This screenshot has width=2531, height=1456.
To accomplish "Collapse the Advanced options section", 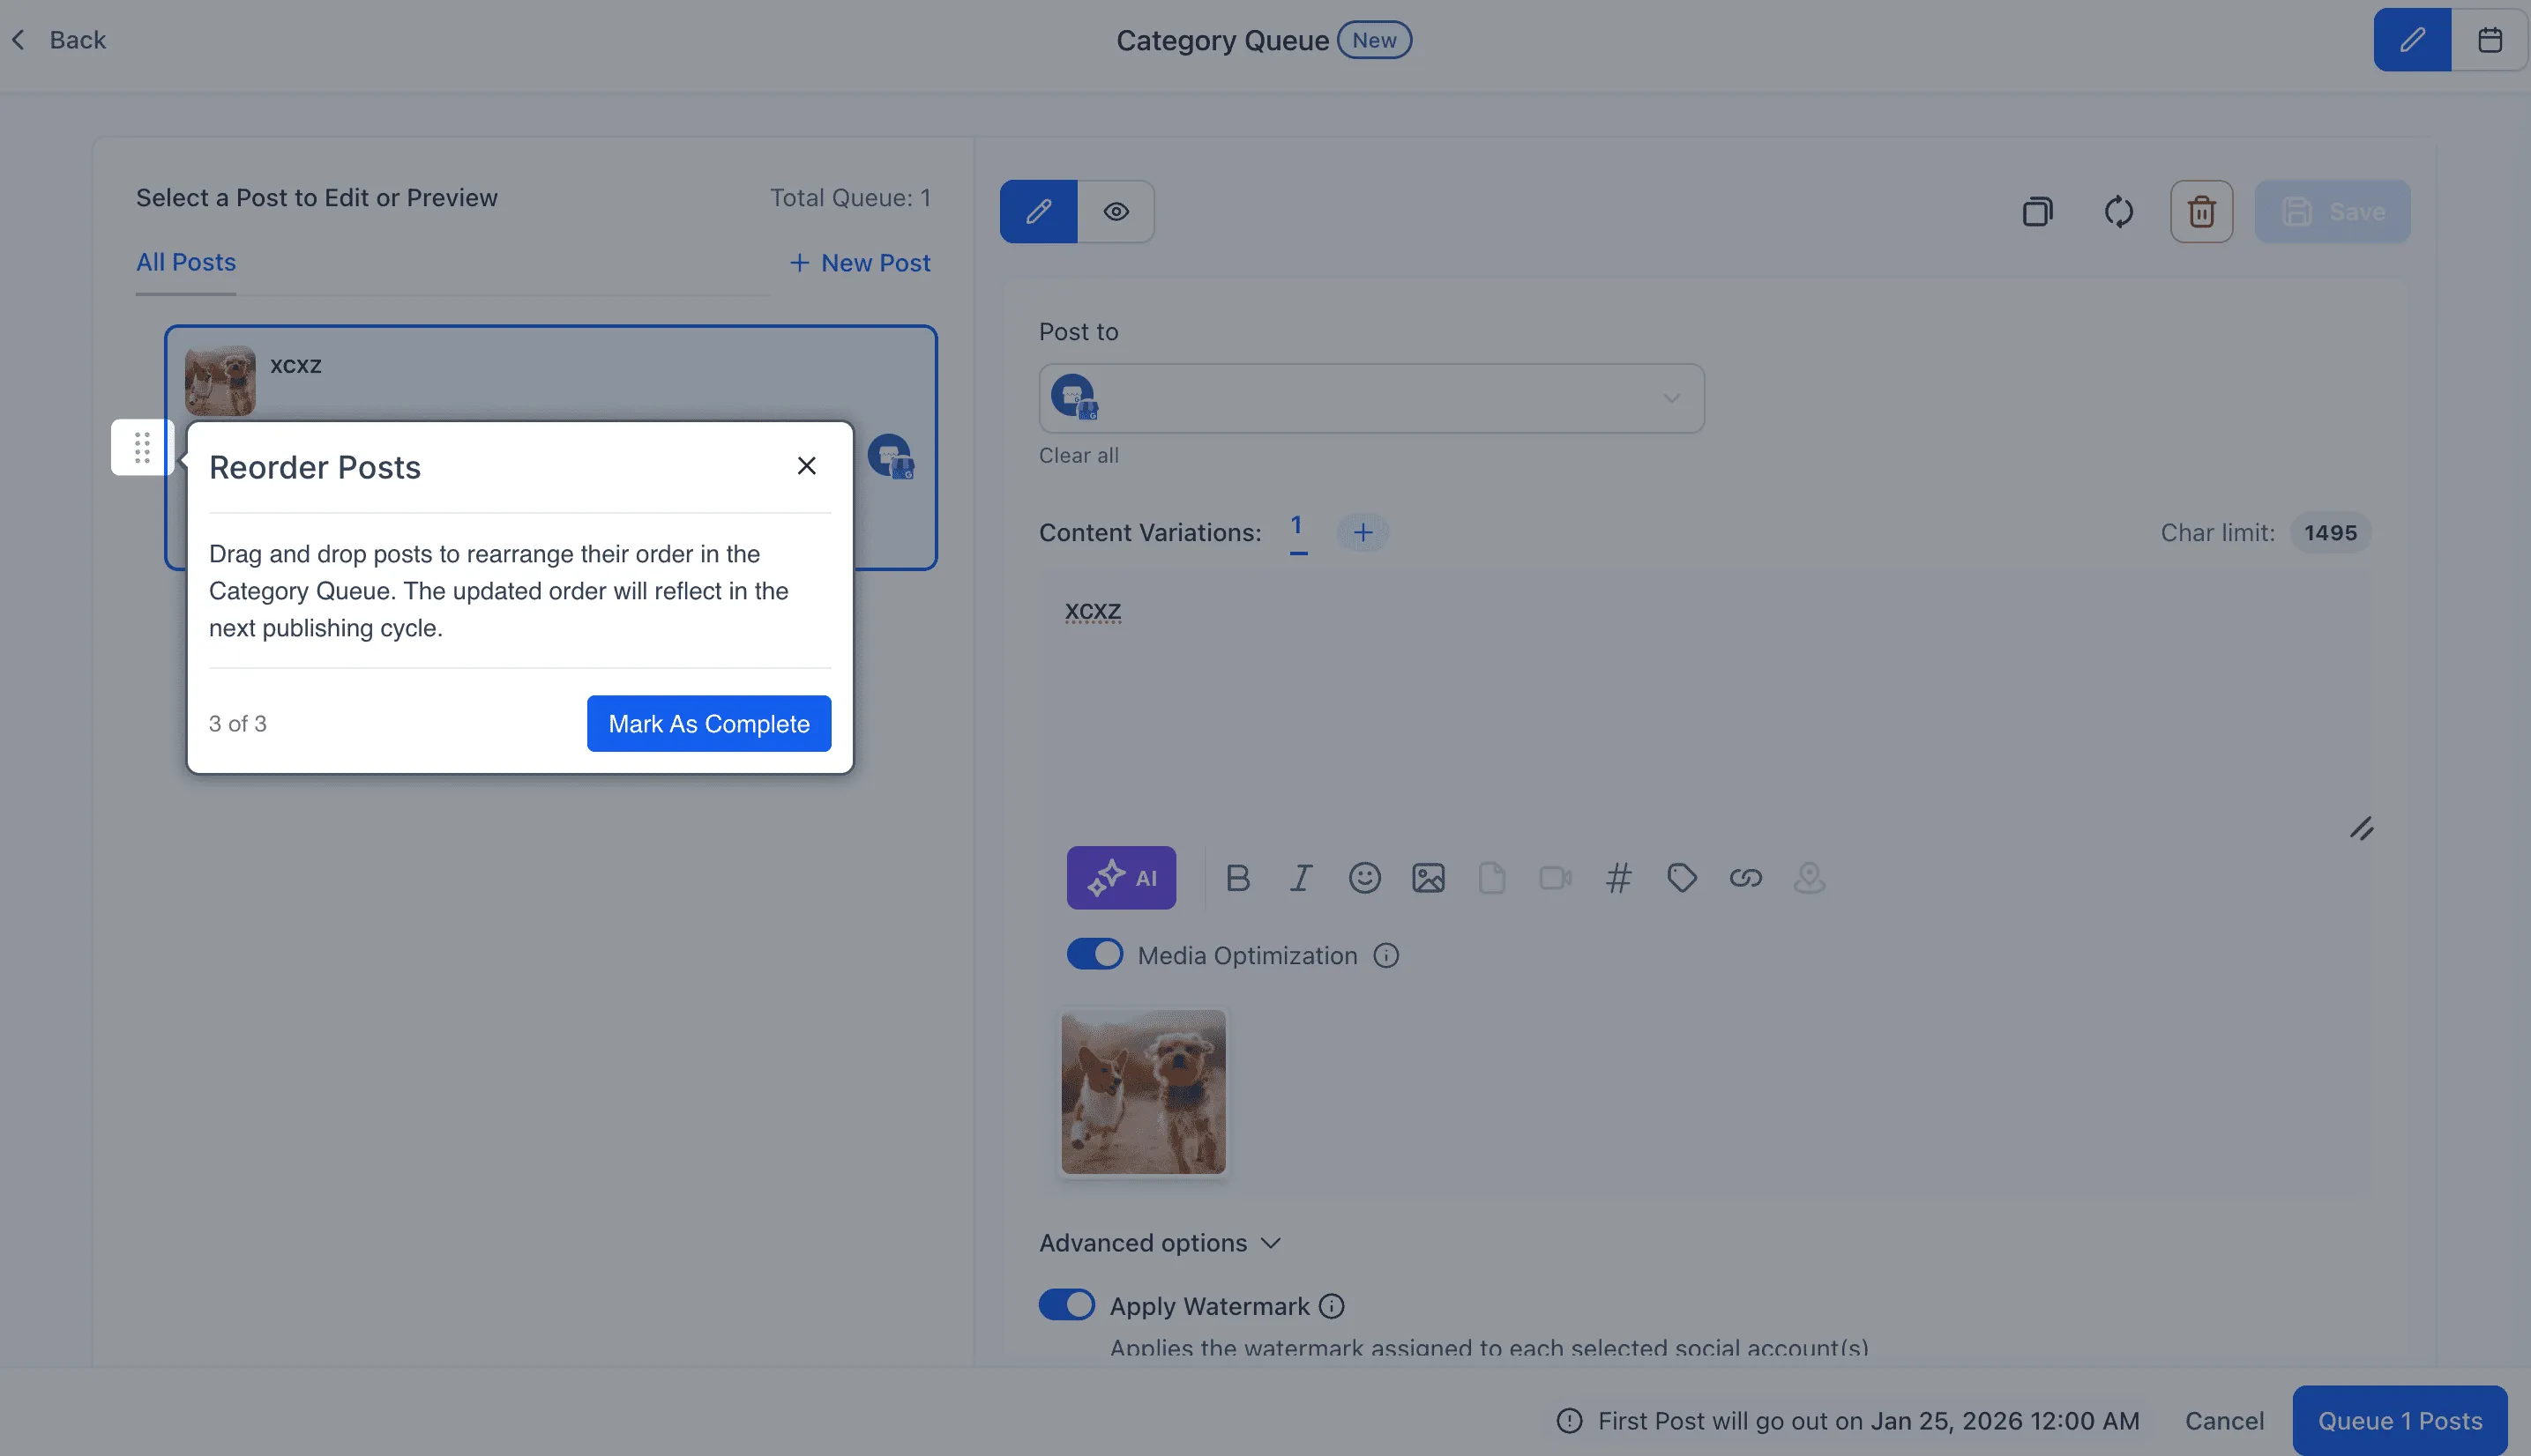I will coord(1160,1242).
